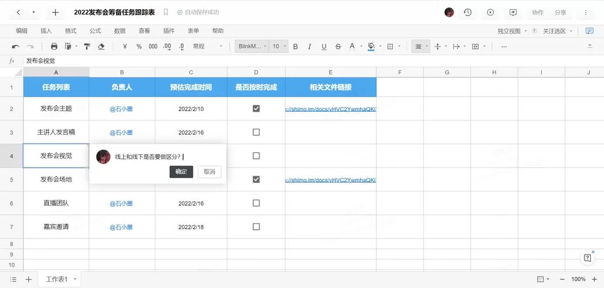Open the 常规 number format dropdown
Screen dimensions: 604x288
point(208,46)
